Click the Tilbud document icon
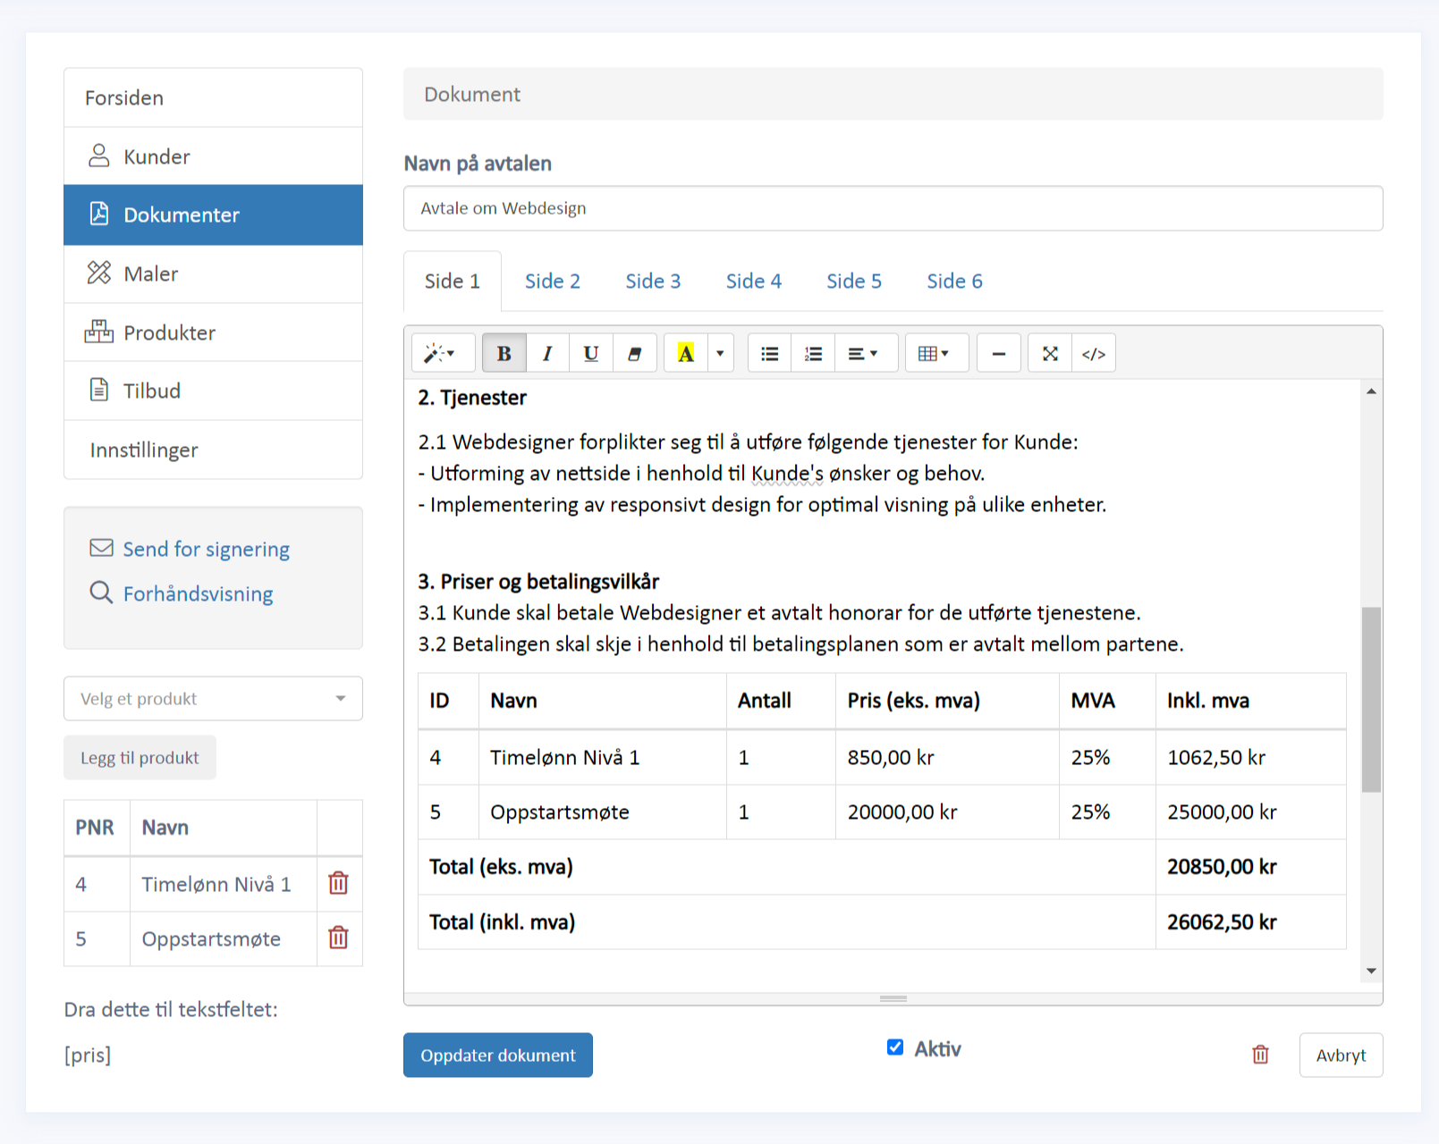The width and height of the screenshot is (1439, 1144). (98, 391)
